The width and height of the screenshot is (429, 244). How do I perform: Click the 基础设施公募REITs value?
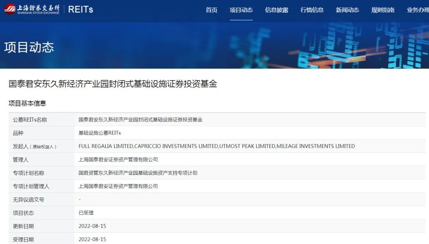point(100,133)
